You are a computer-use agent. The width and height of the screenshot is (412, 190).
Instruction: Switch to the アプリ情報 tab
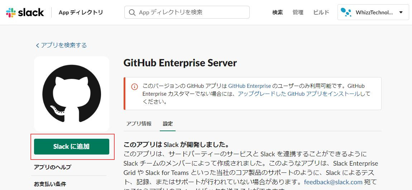click(139, 124)
